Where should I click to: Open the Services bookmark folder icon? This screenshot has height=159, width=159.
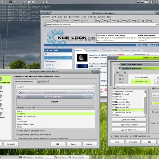(x=110, y=20)
